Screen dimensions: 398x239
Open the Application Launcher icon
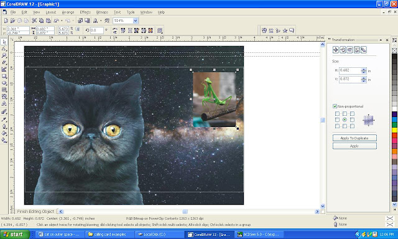coord(95,21)
